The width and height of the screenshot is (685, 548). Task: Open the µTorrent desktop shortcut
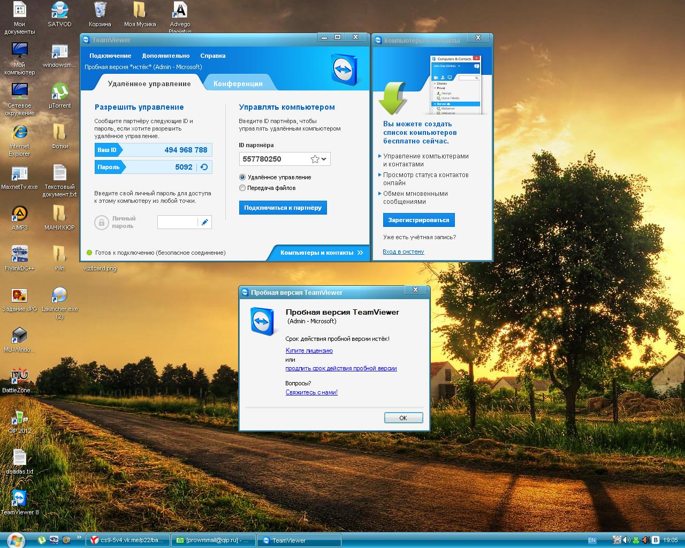59,96
